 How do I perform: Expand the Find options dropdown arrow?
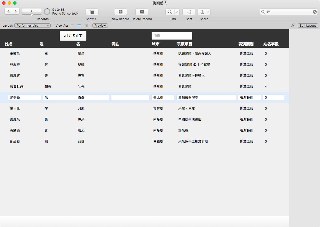coord(177,12)
